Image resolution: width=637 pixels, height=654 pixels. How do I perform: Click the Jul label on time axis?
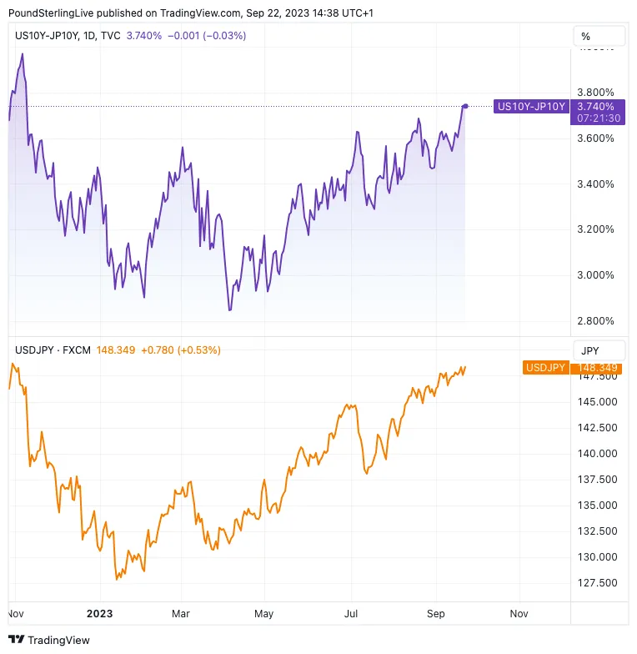click(x=350, y=613)
